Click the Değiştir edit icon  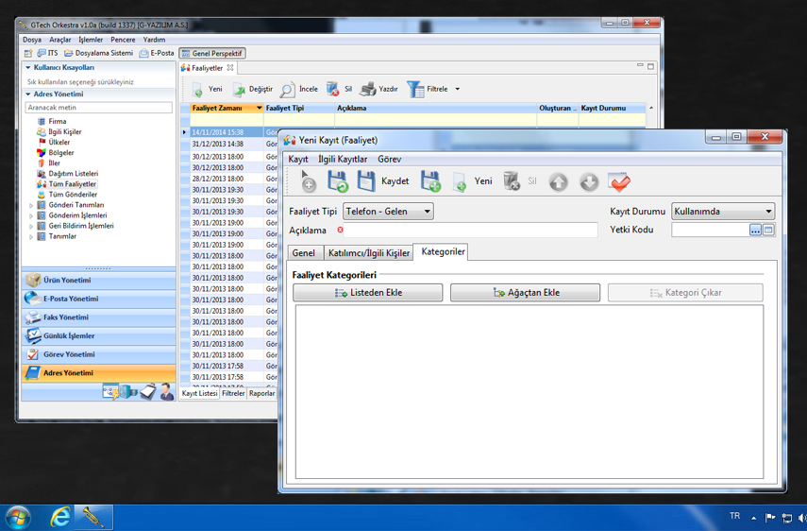point(239,90)
